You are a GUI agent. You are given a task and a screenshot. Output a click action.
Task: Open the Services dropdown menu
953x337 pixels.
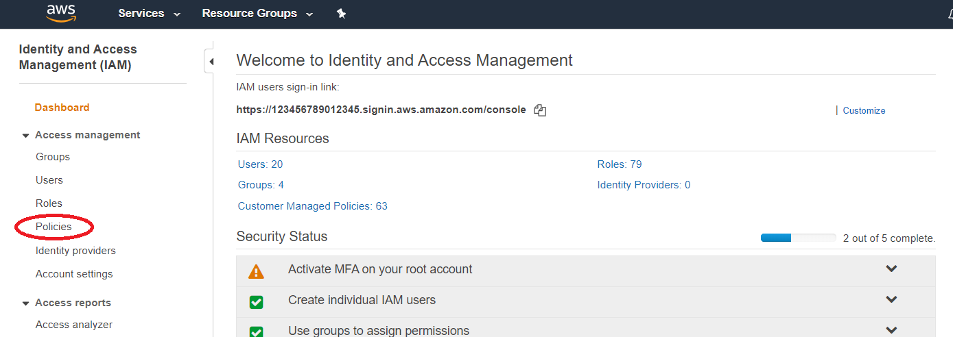[x=149, y=14]
